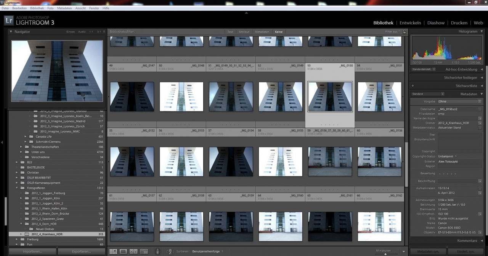
Task: Collapse the 'Fotografieren' folder tree
Action: (17, 188)
